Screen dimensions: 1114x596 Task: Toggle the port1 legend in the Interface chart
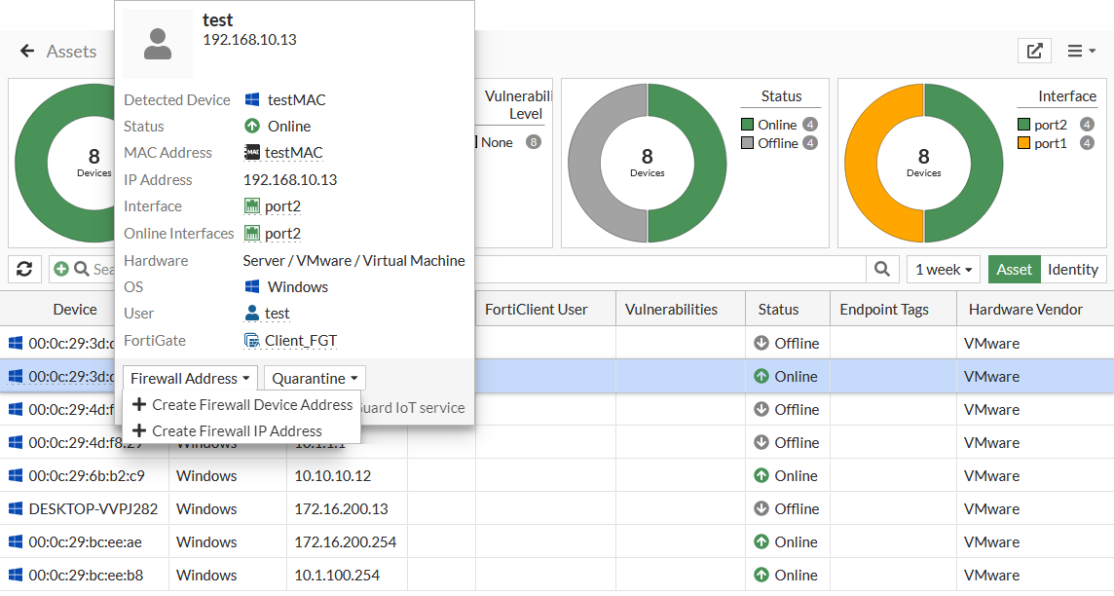(x=1050, y=142)
